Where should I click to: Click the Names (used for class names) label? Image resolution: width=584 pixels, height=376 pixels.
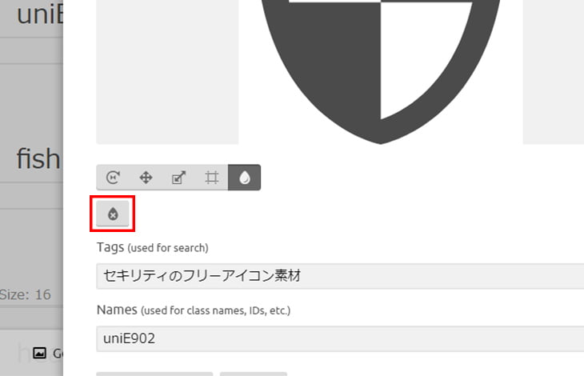pos(192,310)
